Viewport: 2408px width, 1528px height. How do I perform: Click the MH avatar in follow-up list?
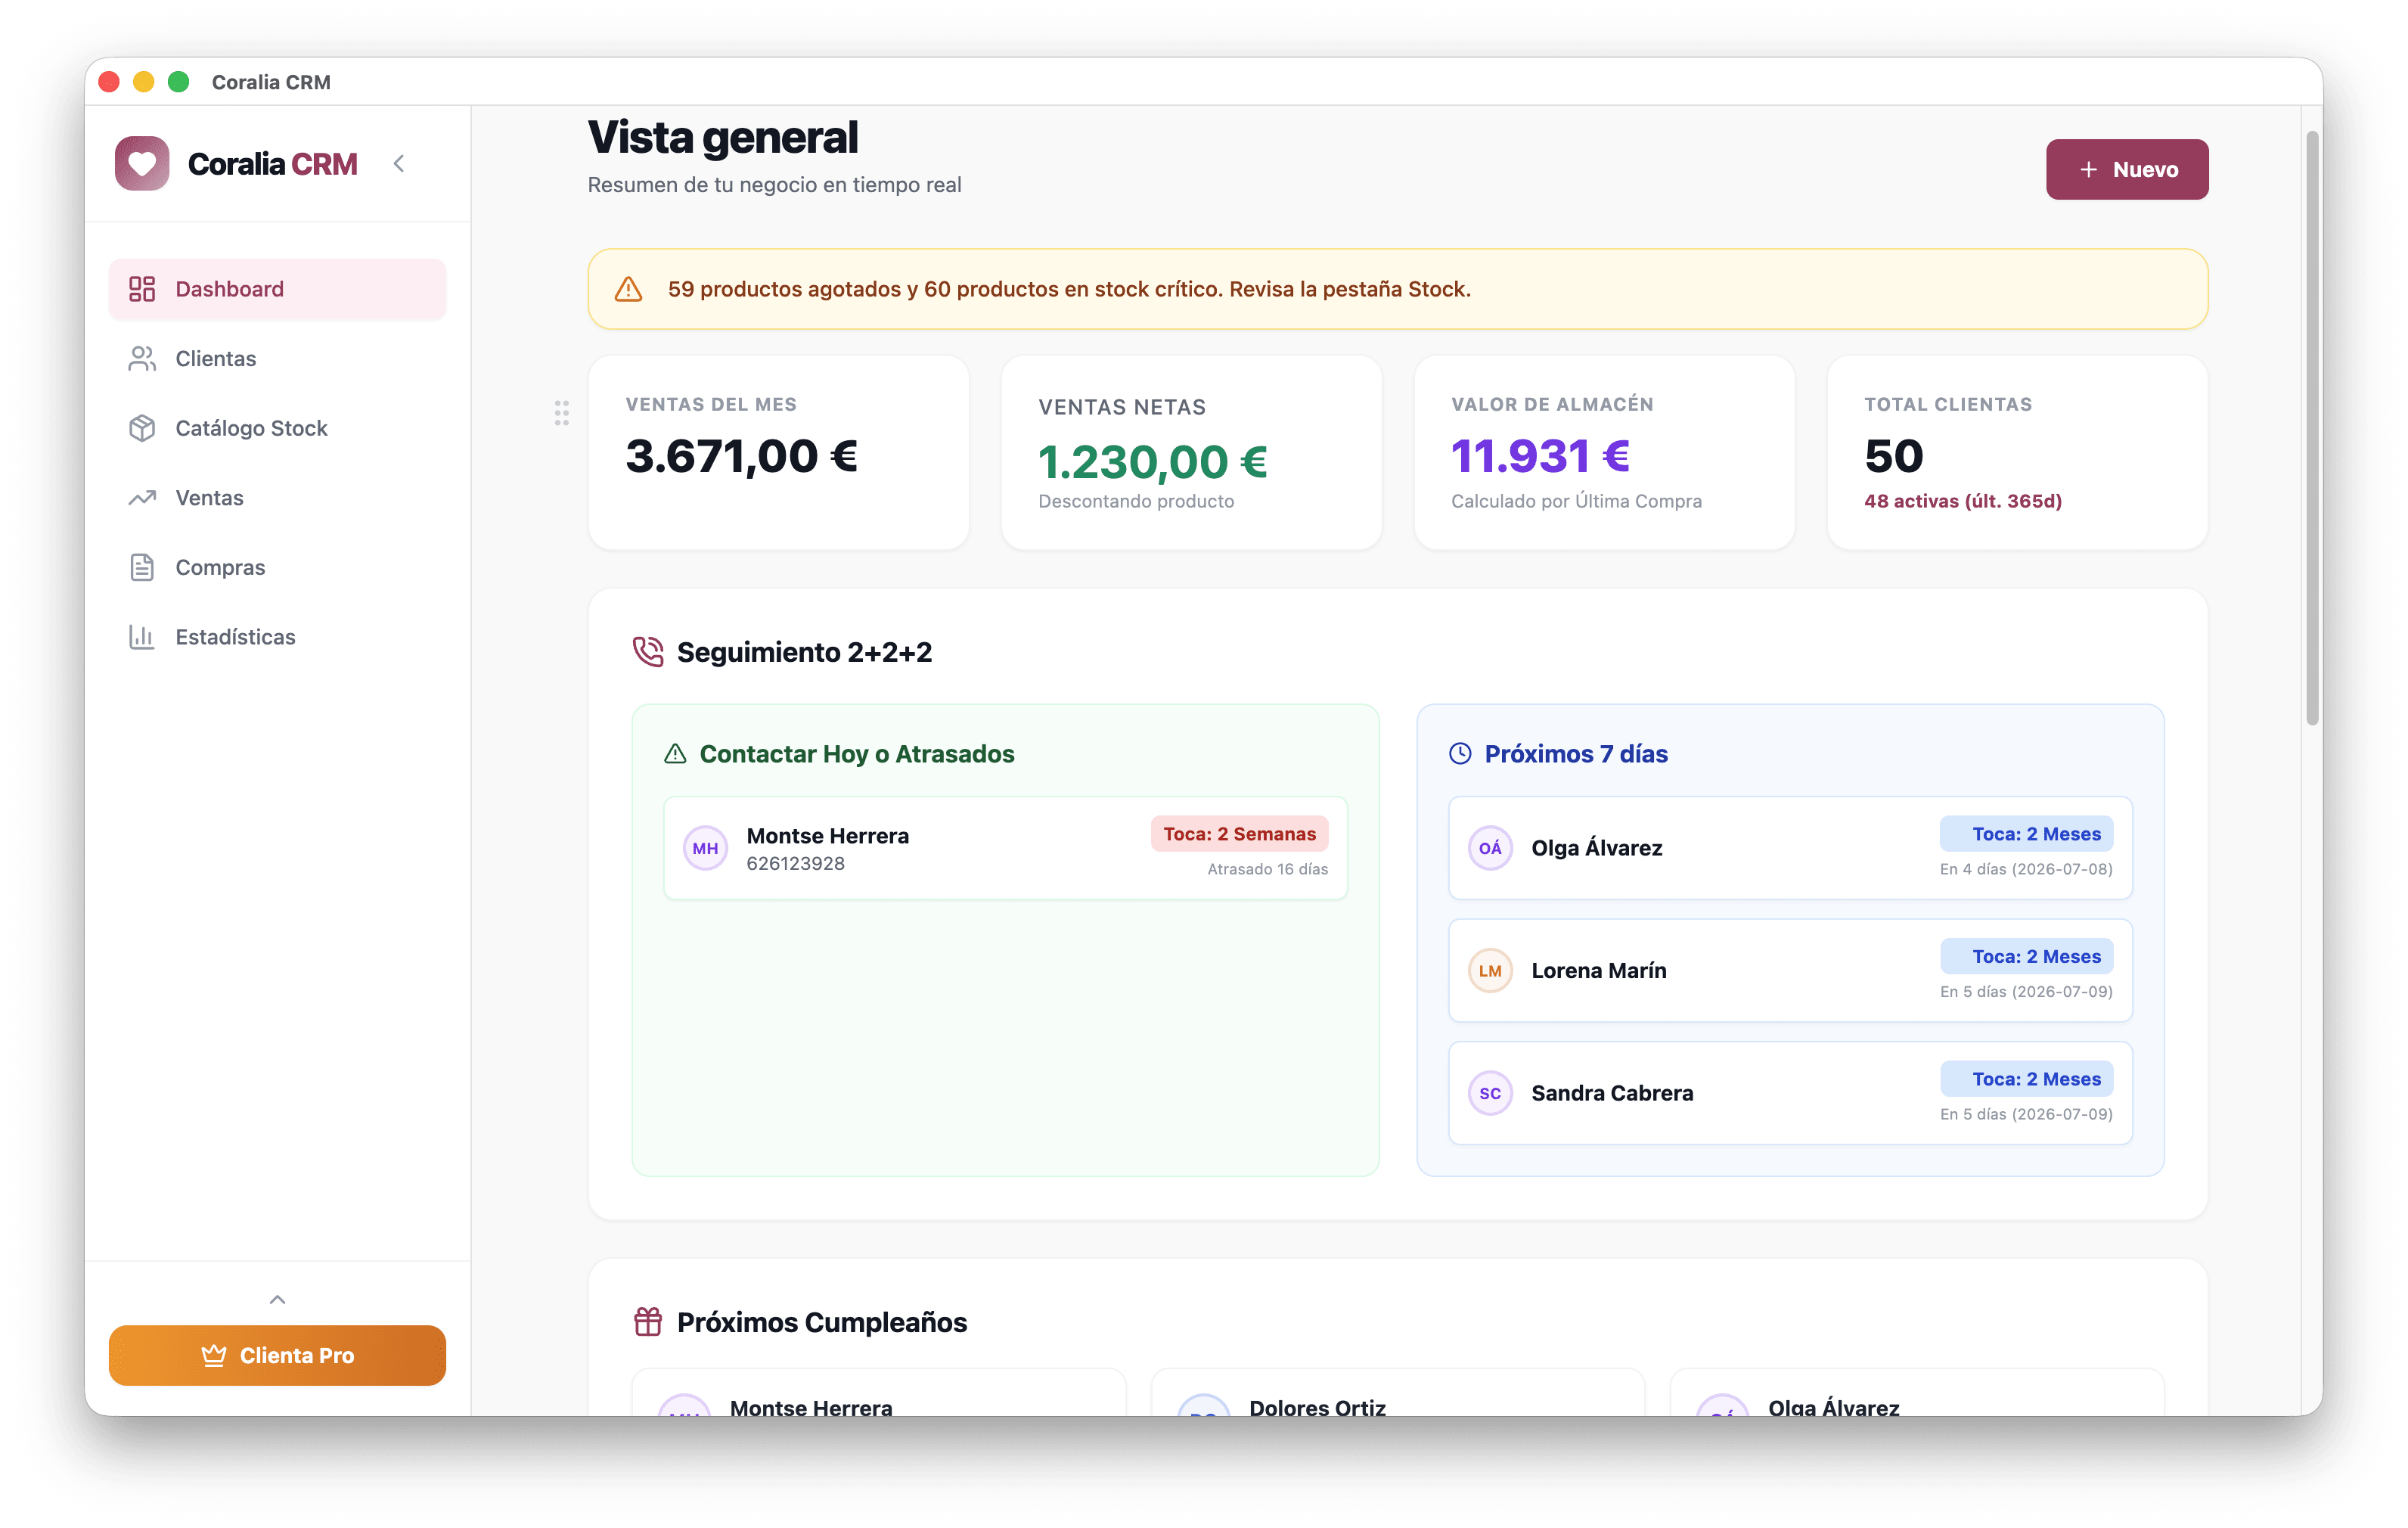(x=705, y=848)
